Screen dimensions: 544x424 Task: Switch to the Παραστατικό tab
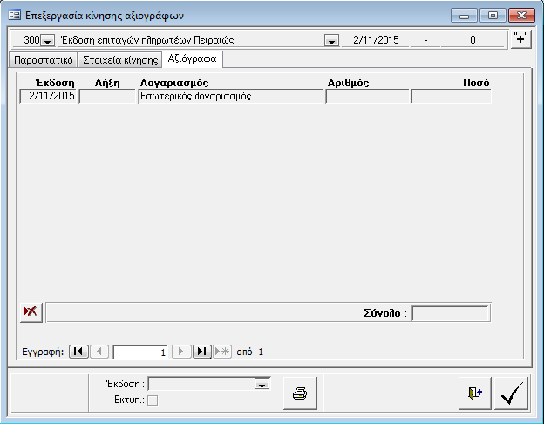click(x=42, y=60)
